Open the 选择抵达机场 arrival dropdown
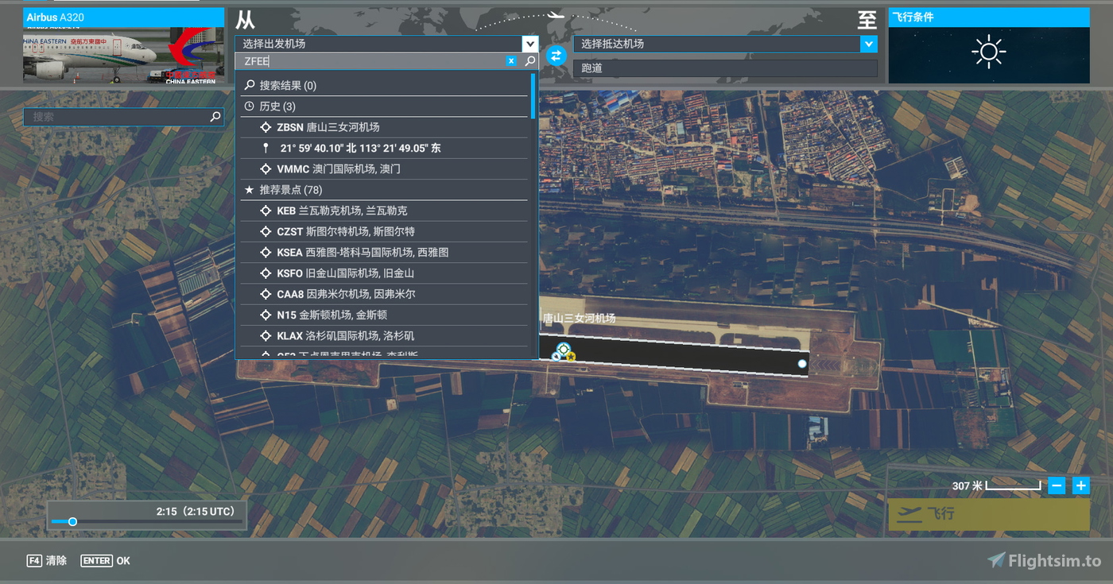 coord(869,44)
